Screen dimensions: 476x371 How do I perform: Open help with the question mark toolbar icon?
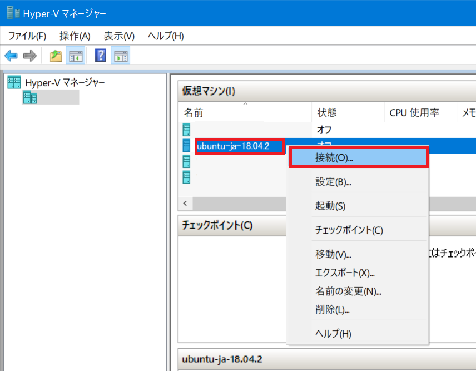point(101,56)
